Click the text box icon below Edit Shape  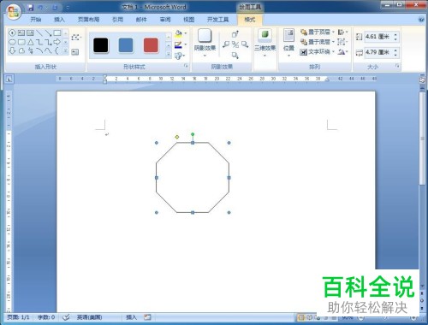pyautogui.click(x=75, y=52)
